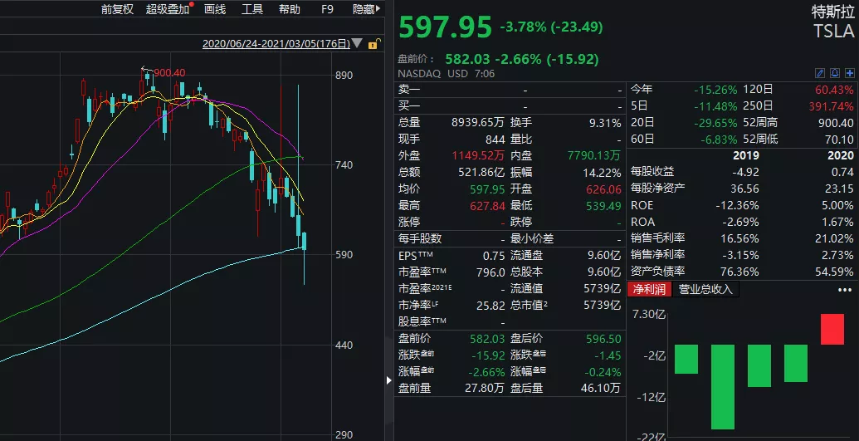The width and height of the screenshot is (859, 441).
Task: Click the ROE 2020 value 5.00%
Action: coord(839,206)
